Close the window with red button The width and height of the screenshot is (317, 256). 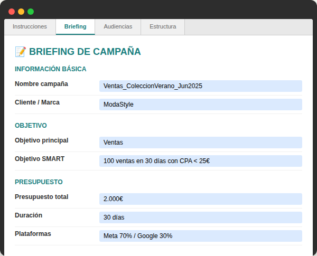pyautogui.click(x=12, y=11)
